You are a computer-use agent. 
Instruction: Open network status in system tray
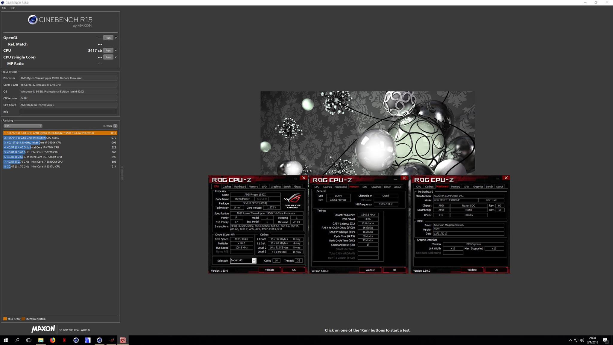tap(576, 340)
